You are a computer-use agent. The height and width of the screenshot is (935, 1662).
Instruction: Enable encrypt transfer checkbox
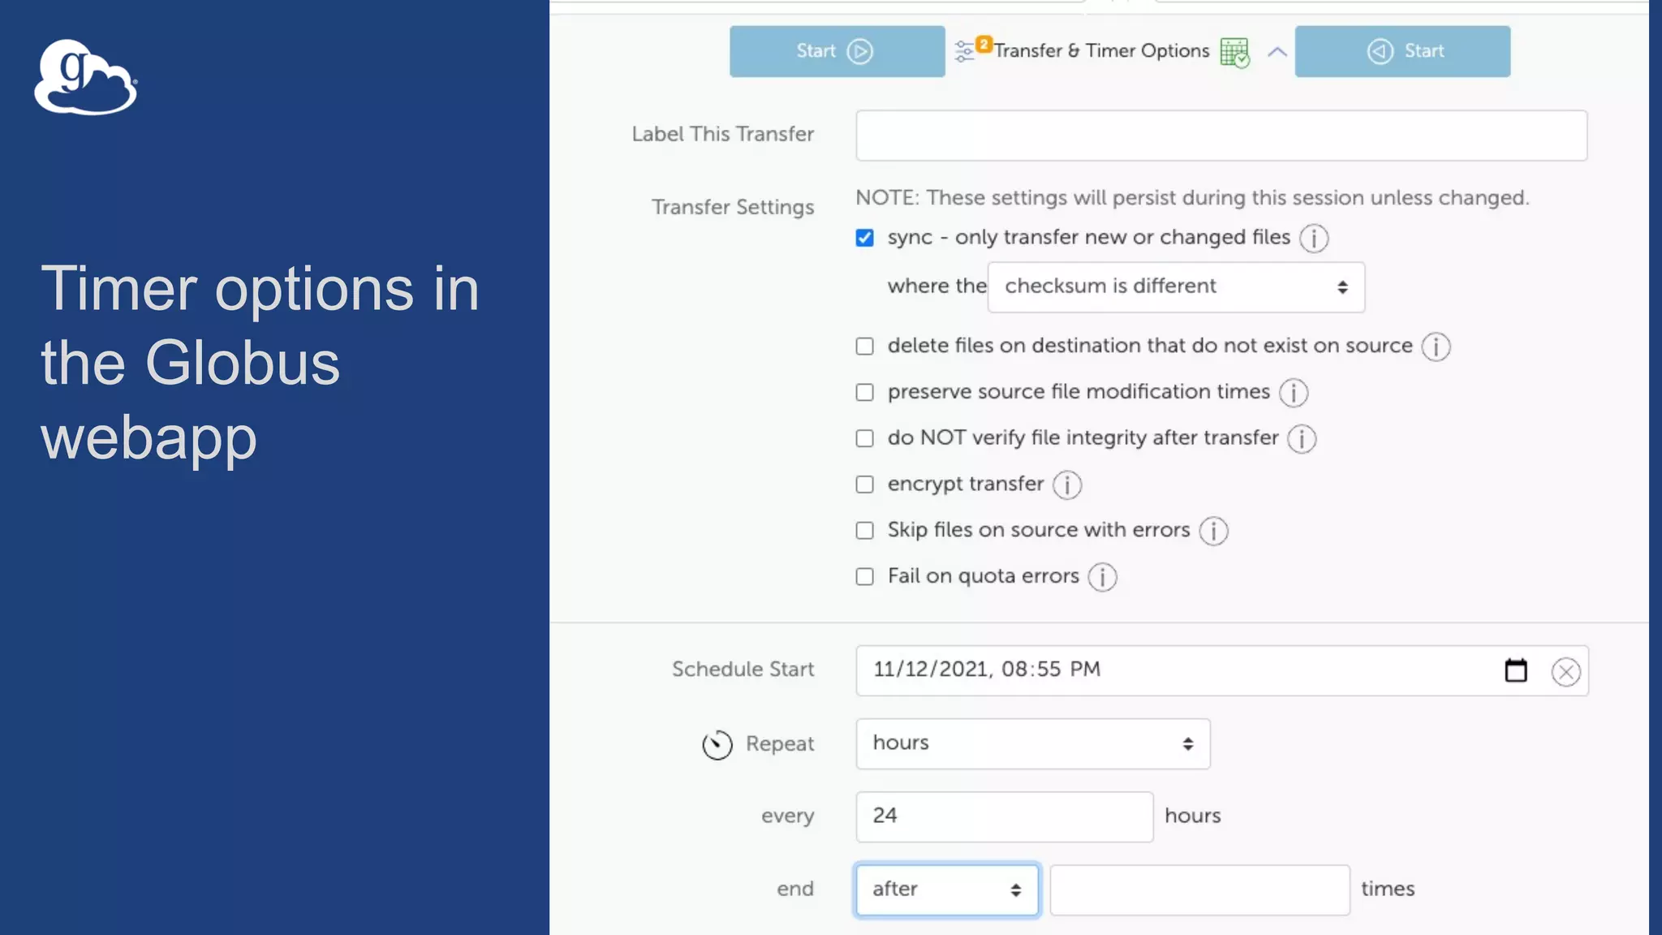pos(864,485)
